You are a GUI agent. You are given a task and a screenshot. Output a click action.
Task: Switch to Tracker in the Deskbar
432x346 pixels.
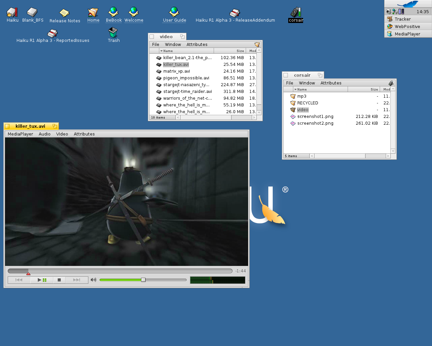408,19
